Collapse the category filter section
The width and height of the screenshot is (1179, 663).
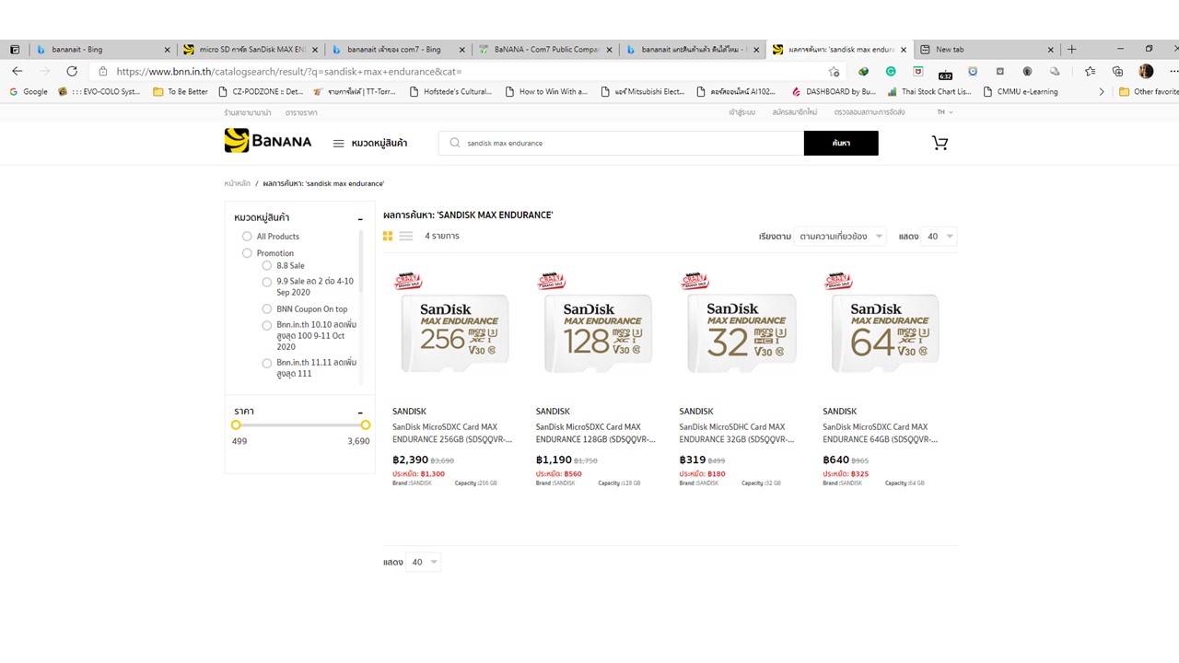pyautogui.click(x=360, y=219)
